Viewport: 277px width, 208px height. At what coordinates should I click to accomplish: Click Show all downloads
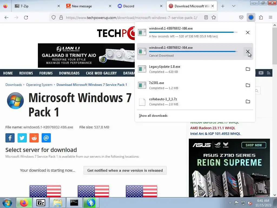tap(153, 116)
